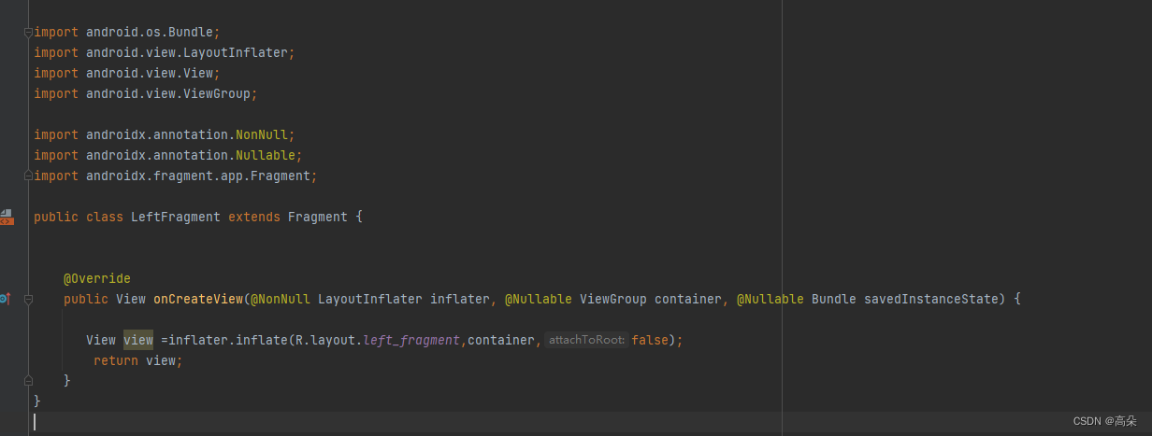Viewport: 1152px width, 436px height.
Task: Click 'savedInstanceState' parameter
Action: 931,299
